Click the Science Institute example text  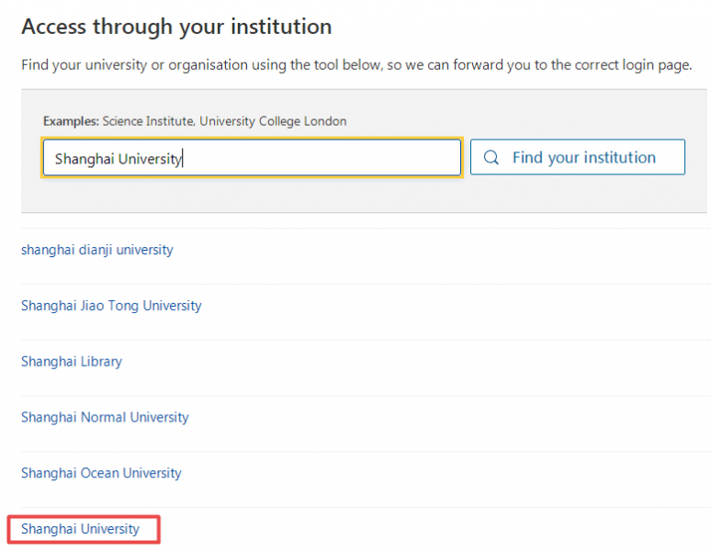click(147, 121)
